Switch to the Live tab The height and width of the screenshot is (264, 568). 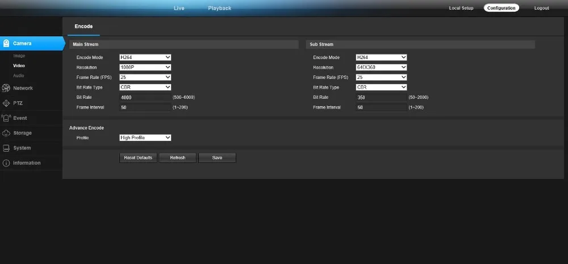click(179, 8)
